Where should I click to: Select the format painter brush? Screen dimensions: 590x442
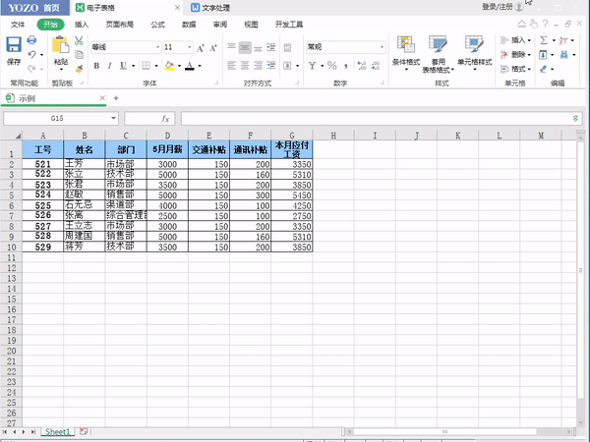pyautogui.click(x=79, y=69)
